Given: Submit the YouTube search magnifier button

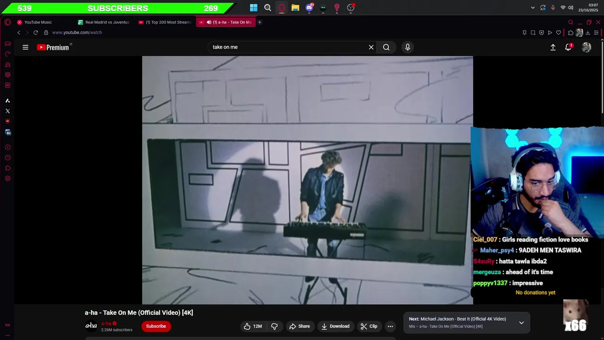Looking at the screenshot, I should [386, 47].
